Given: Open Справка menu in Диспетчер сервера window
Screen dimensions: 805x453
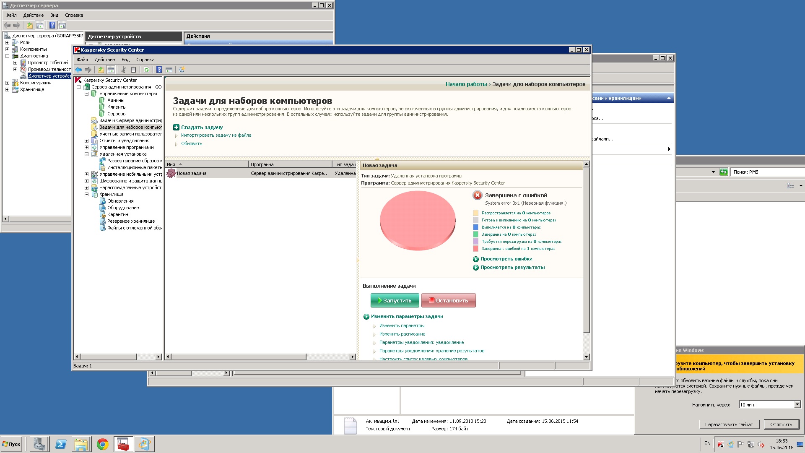Looking at the screenshot, I should pyautogui.click(x=74, y=15).
